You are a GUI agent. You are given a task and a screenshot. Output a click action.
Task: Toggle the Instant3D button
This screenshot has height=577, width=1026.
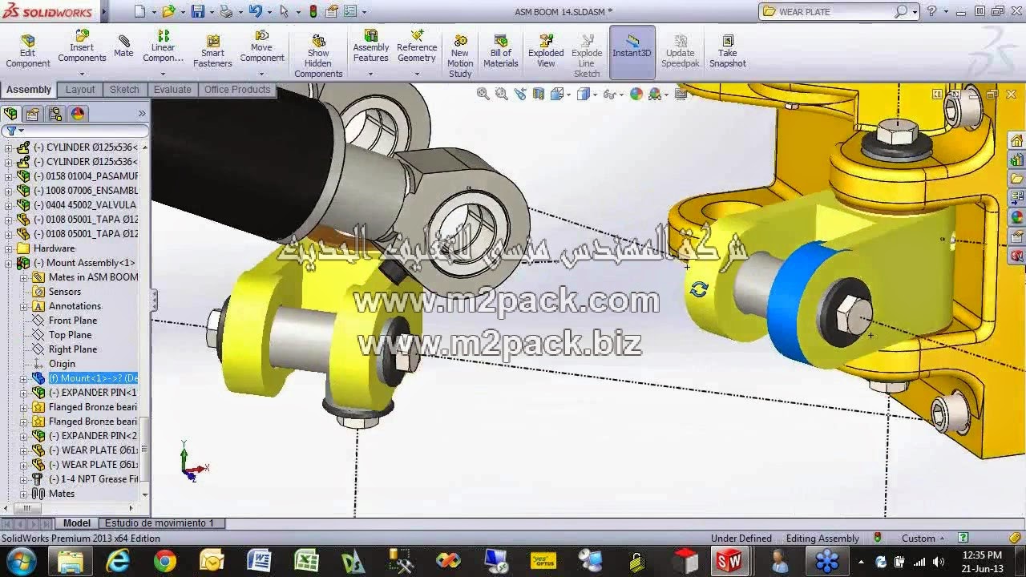[x=632, y=51]
